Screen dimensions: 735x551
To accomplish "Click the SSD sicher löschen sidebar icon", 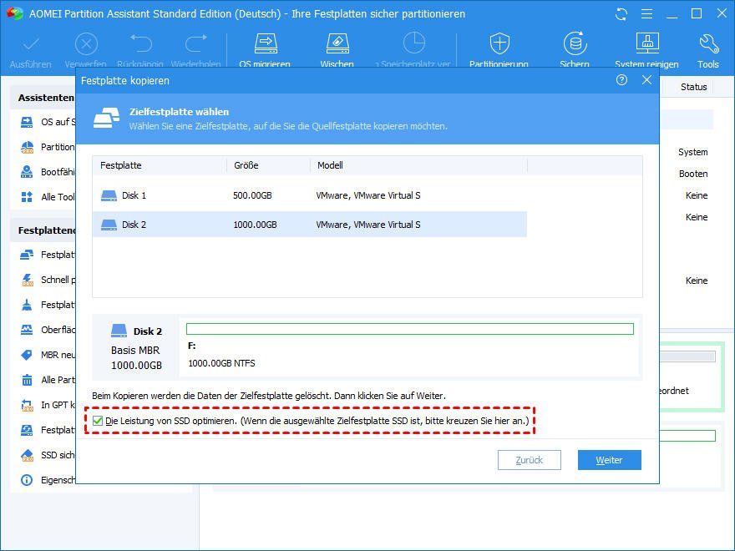I will tap(28, 455).
